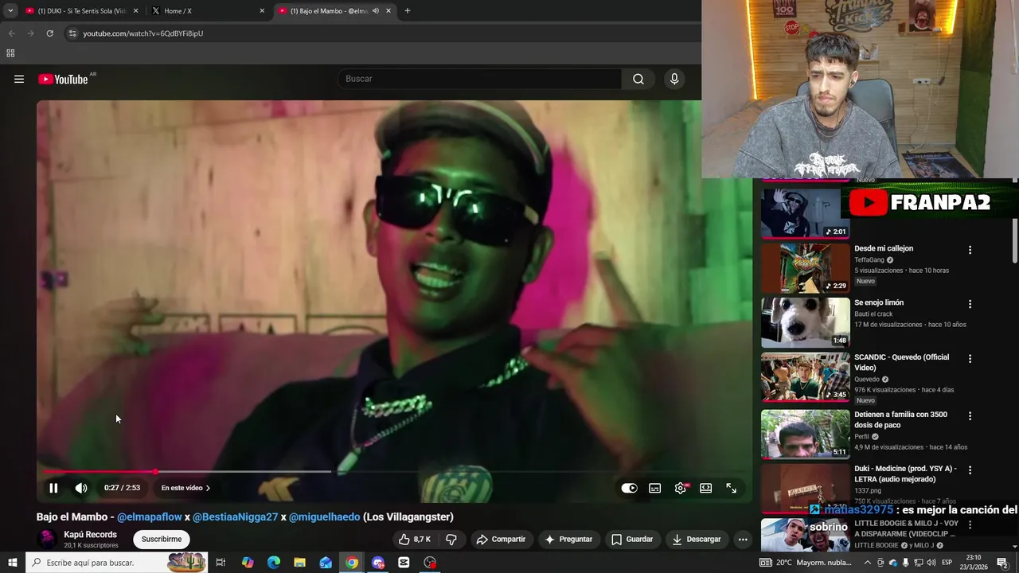Open @miguelhaedo mention link in title
This screenshot has width=1019, height=573.
[324, 516]
